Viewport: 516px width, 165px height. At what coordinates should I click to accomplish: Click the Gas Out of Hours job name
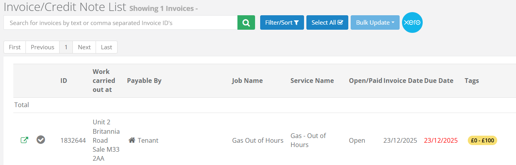(258, 140)
